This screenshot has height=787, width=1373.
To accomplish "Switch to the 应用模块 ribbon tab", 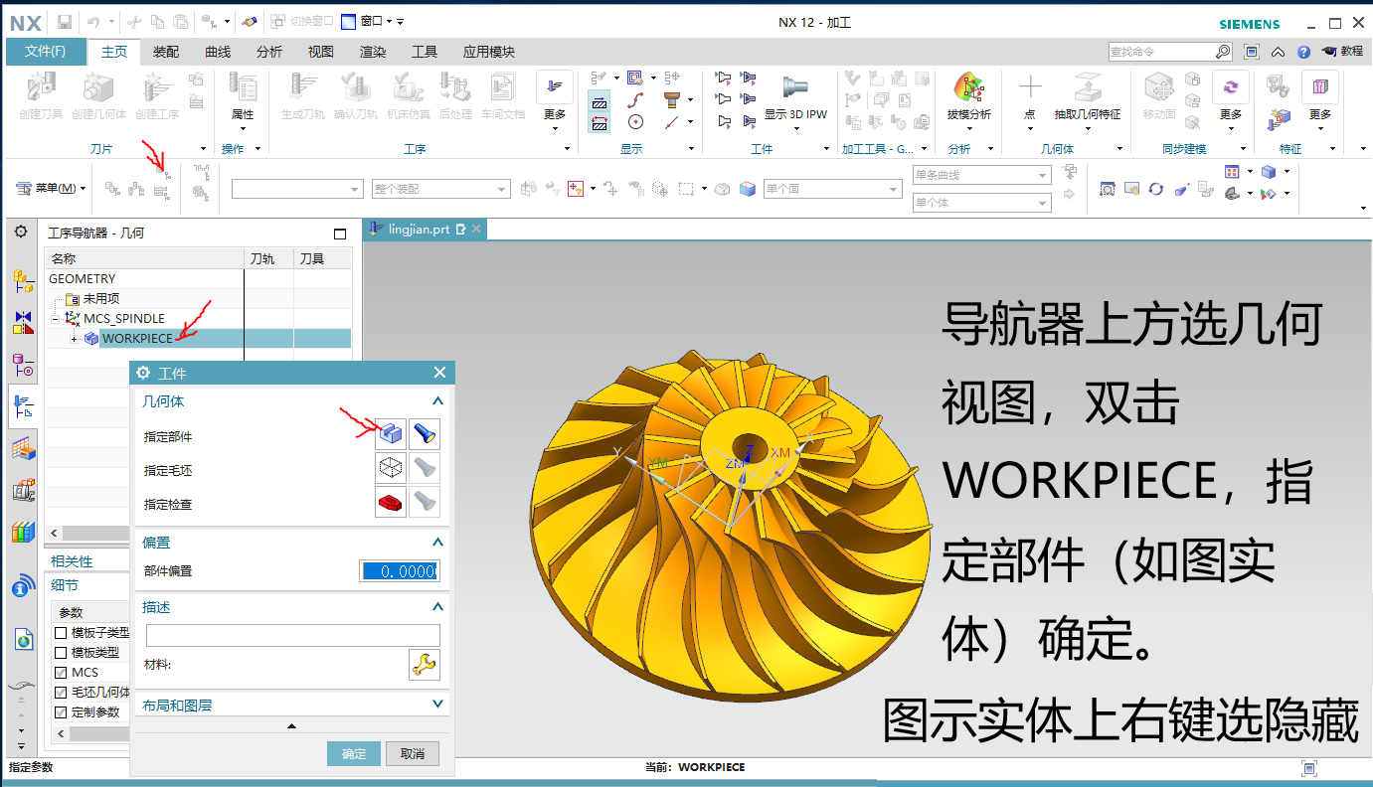I will click(489, 52).
